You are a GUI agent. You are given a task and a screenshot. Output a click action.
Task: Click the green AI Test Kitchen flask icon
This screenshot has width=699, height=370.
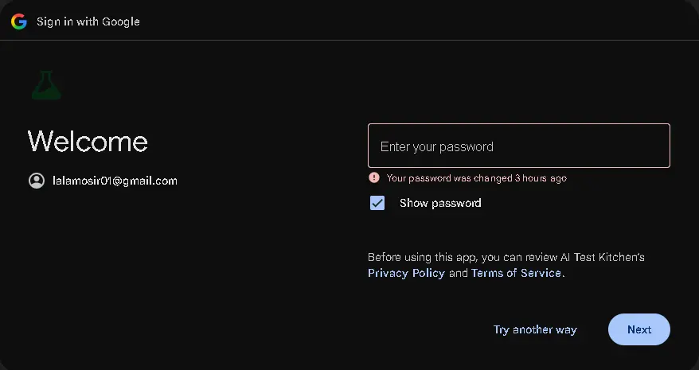click(46, 84)
